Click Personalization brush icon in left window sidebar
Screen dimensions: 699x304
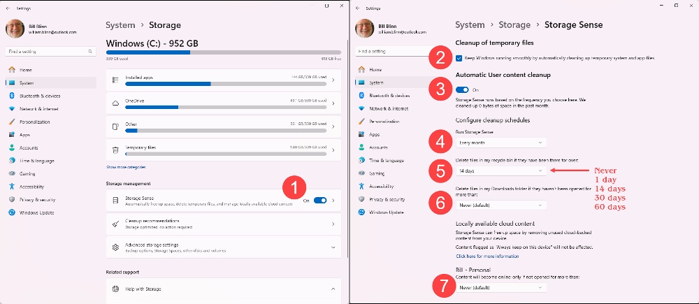coord(12,122)
